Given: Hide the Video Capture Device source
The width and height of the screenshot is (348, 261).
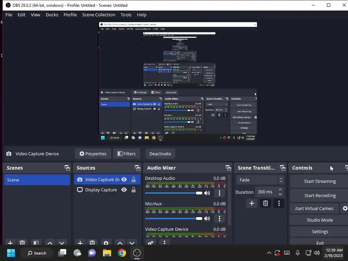Looking at the screenshot, I should (x=124, y=179).
